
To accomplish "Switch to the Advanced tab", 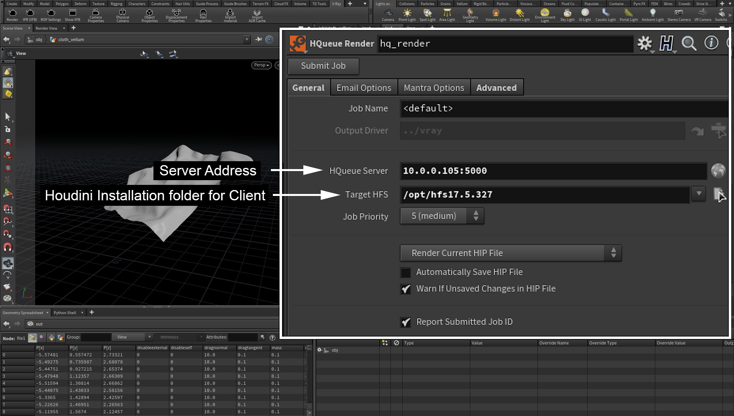I will 497,88.
